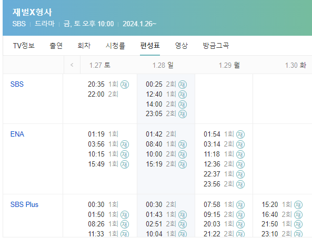This screenshot has width=312, height=239.
Task: Click rerun badge beside ENA 10:00 2회
Action: 182,154
